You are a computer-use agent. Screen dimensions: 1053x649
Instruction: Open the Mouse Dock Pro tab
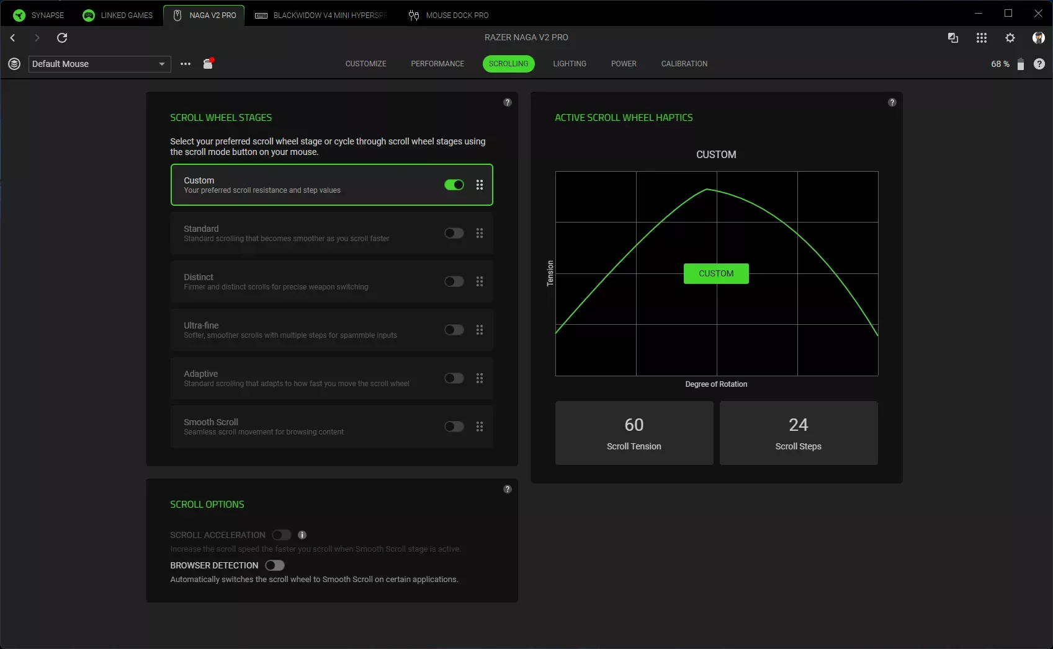pos(449,15)
